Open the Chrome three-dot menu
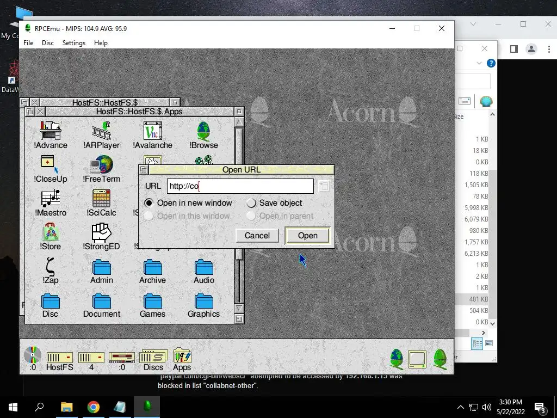This screenshot has width=557, height=418. pos(549,49)
